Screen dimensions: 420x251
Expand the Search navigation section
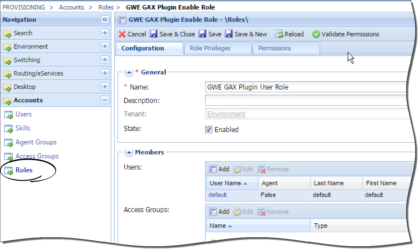105,33
